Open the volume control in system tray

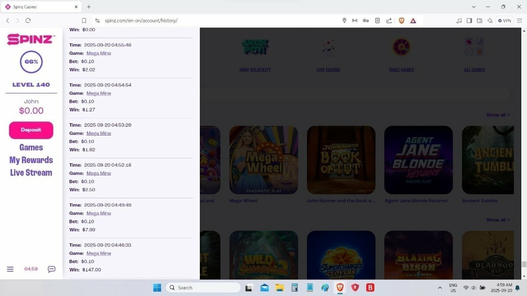tap(474, 288)
